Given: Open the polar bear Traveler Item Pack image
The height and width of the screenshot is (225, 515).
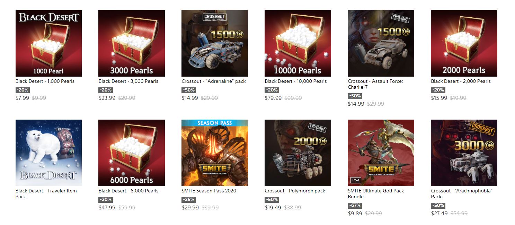Looking at the screenshot, I should pyautogui.click(x=48, y=153).
